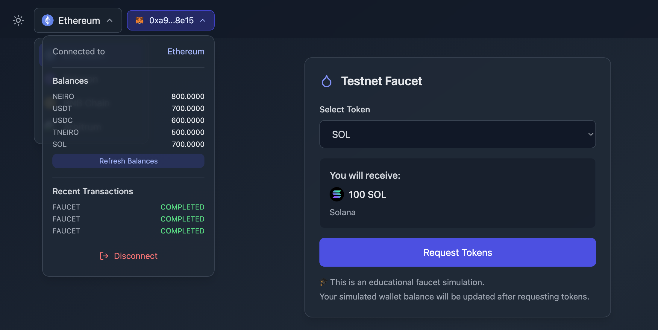The image size is (658, 330).
Task: Collapse the wallet address dropdown chevron
Action: click(203, 20)
